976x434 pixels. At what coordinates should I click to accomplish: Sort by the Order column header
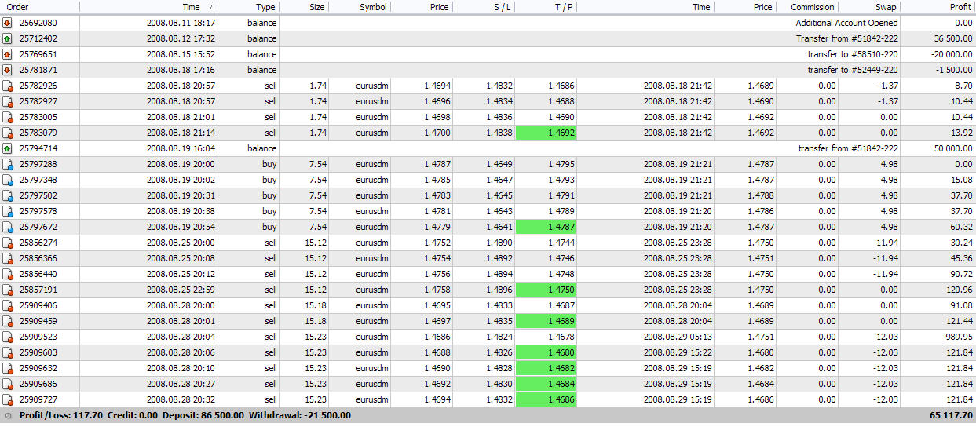(x=39, y=7)
